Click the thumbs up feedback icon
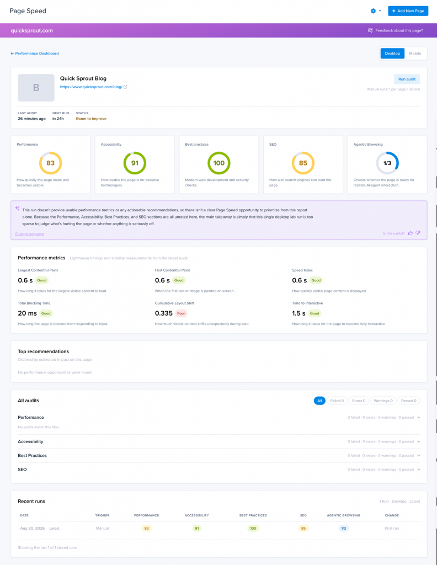 [x=411, y=233]
